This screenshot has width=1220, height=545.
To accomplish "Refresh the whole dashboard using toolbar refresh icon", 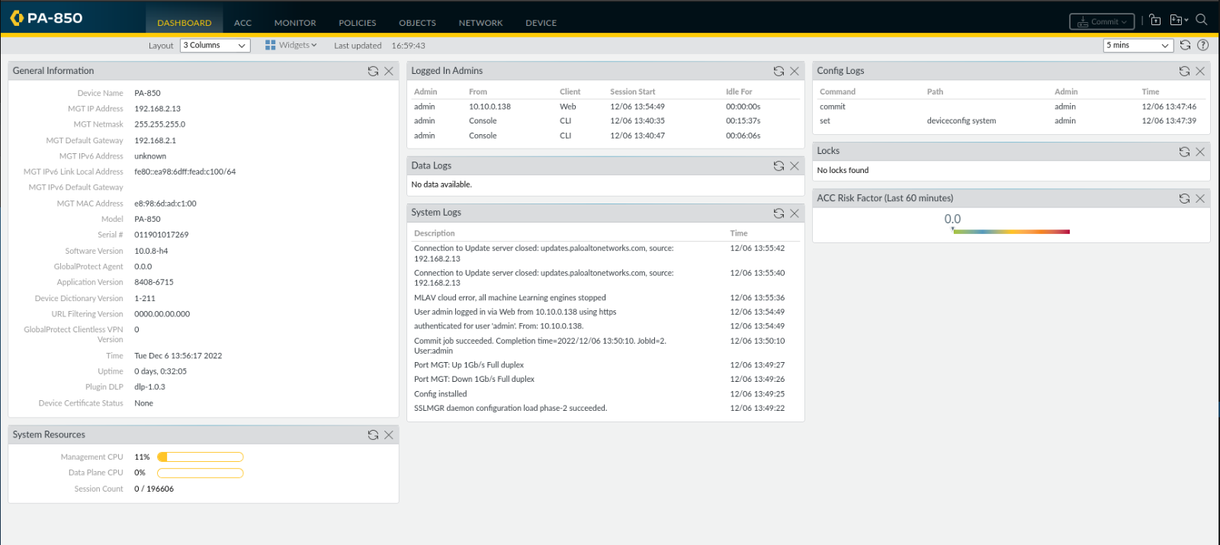I will click(1185, 45).
